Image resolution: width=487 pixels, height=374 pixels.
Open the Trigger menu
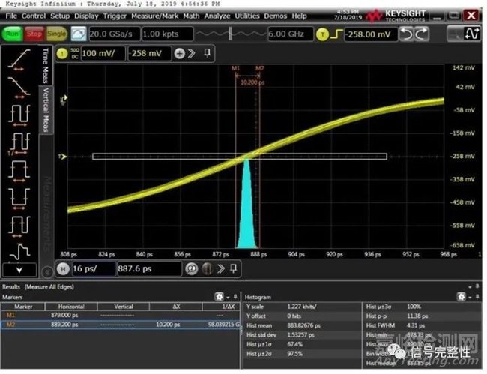[x=115, y=16]
